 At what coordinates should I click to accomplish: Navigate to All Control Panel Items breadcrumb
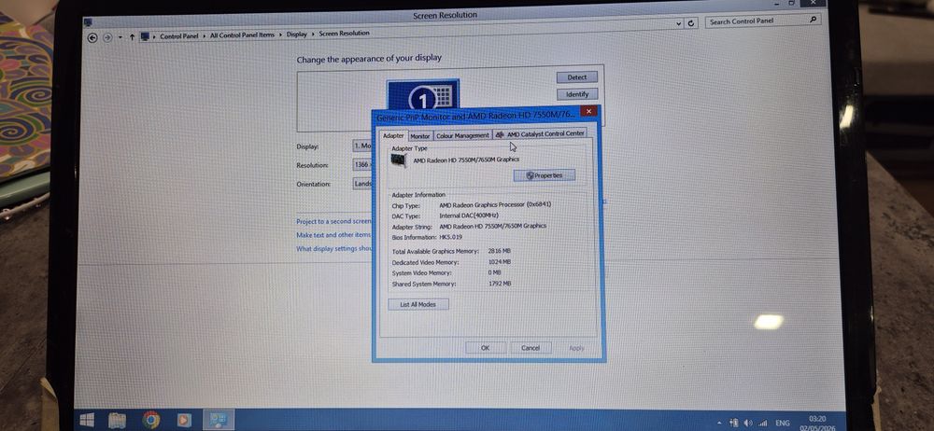pyautogui.click(x=242, y=35)
